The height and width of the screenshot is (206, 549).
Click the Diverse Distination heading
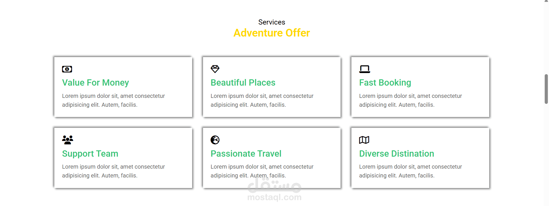point(397,154)
